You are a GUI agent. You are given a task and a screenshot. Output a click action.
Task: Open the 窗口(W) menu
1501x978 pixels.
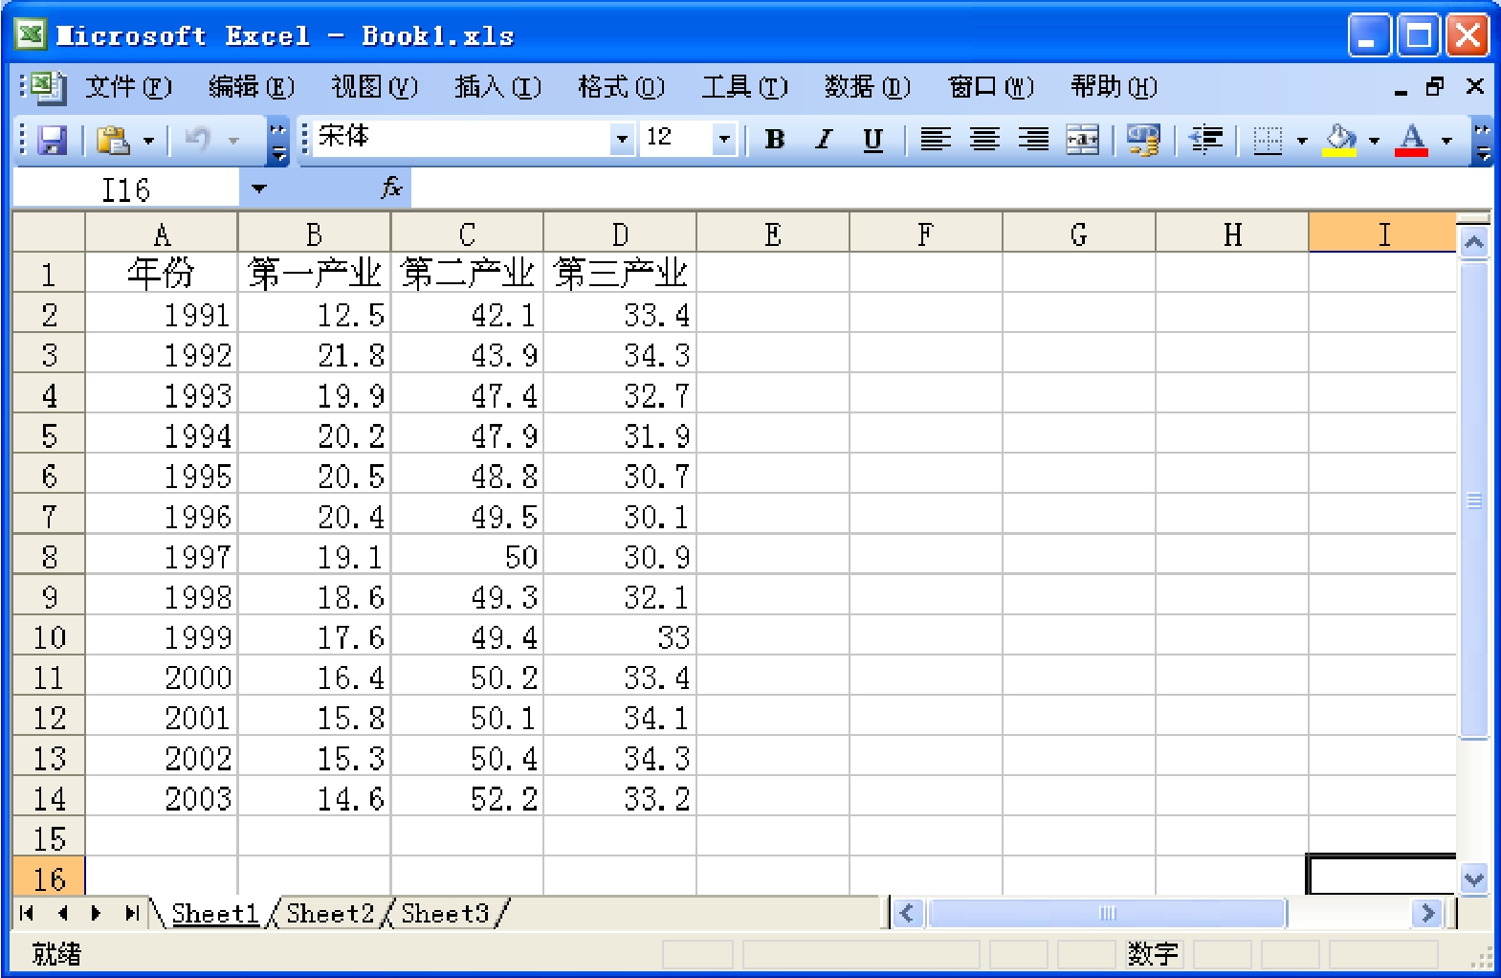(991, 87)
